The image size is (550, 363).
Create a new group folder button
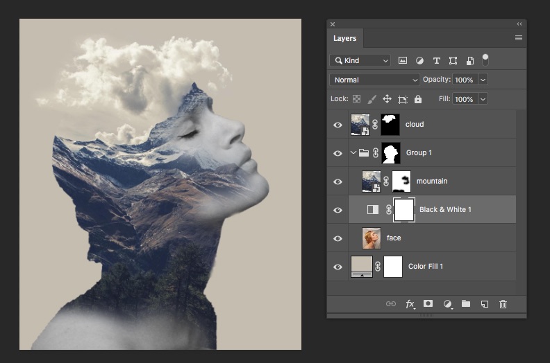pyautogui.click(x=466, y=304)
